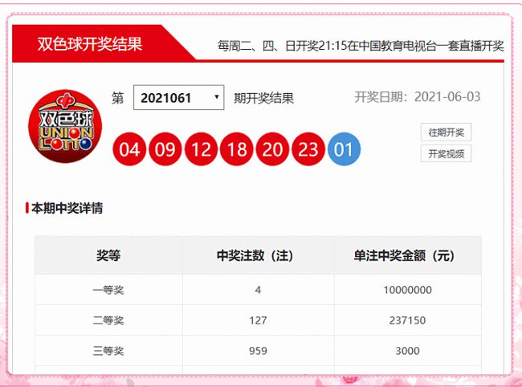Click red ball number 18
The height and width of the screenshot is (387, 522).
237,149
